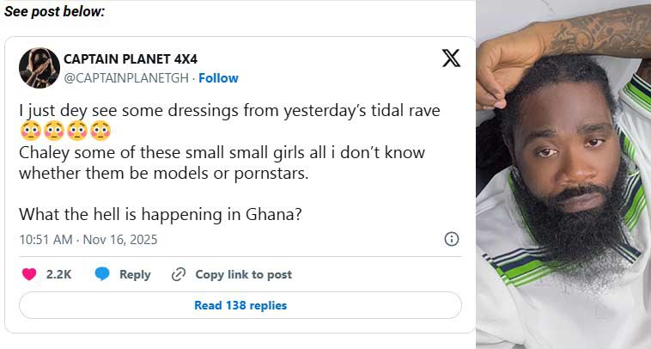This screenshot has width=651, height=349.
Task: Click the tweet line starting with Chaley
Action: (x=222, y=152)
